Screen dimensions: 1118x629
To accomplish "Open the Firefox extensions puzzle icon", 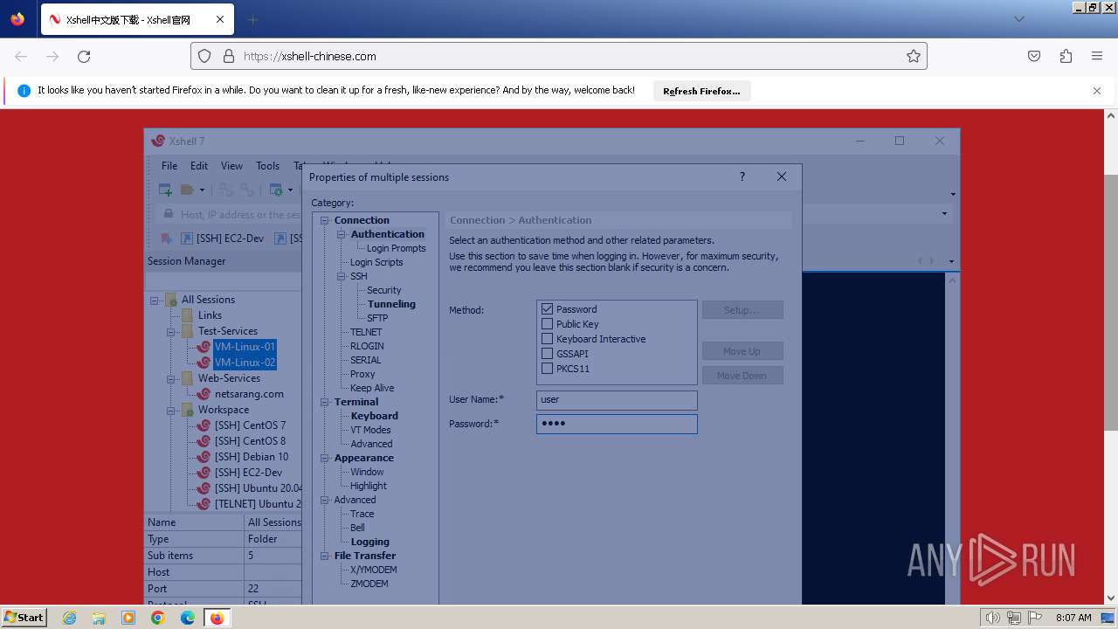I will pyautogui.click(x=1066, y=56).
